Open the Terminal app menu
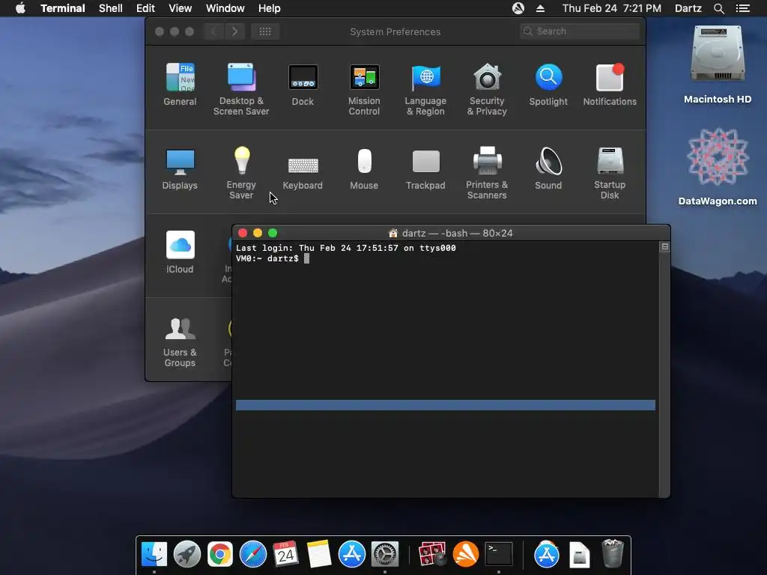 point(63,8)
